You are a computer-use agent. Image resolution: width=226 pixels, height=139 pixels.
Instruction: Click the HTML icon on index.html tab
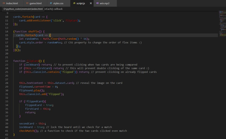(x=4, y=3)
